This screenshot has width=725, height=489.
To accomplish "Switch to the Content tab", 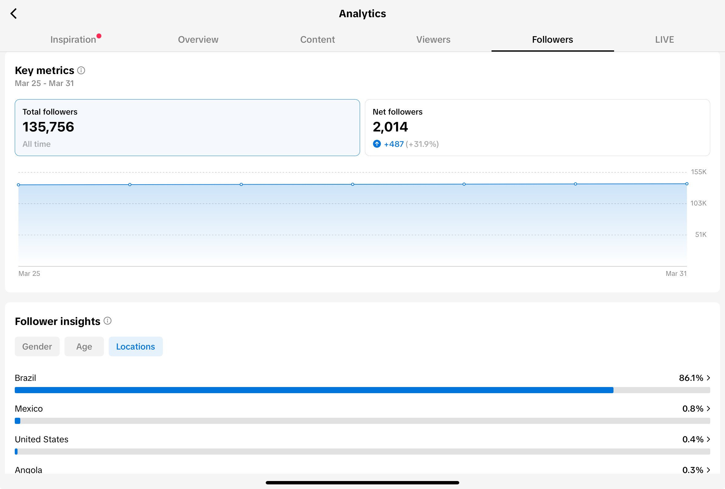I will pyautogui.click(x=317, y=40).
